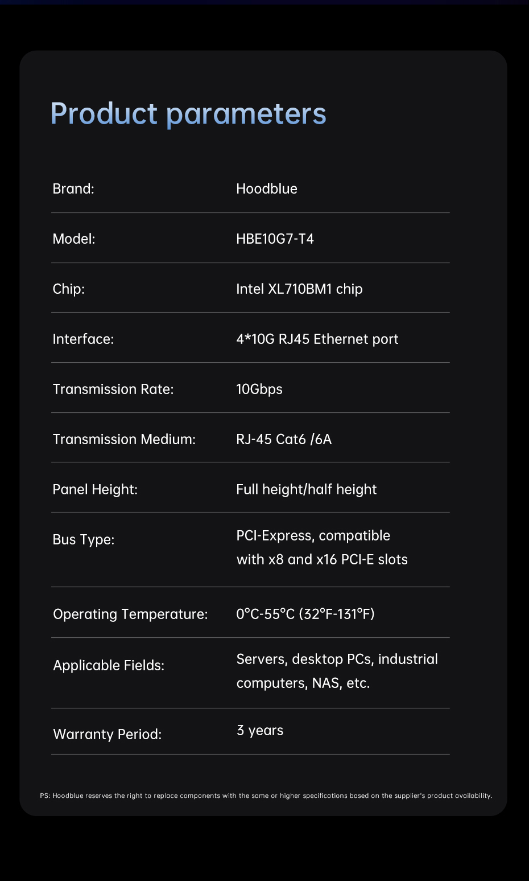Click the Intel XL710BM1 chip text
The image size is (529, 881).
(x=299, y=289)
